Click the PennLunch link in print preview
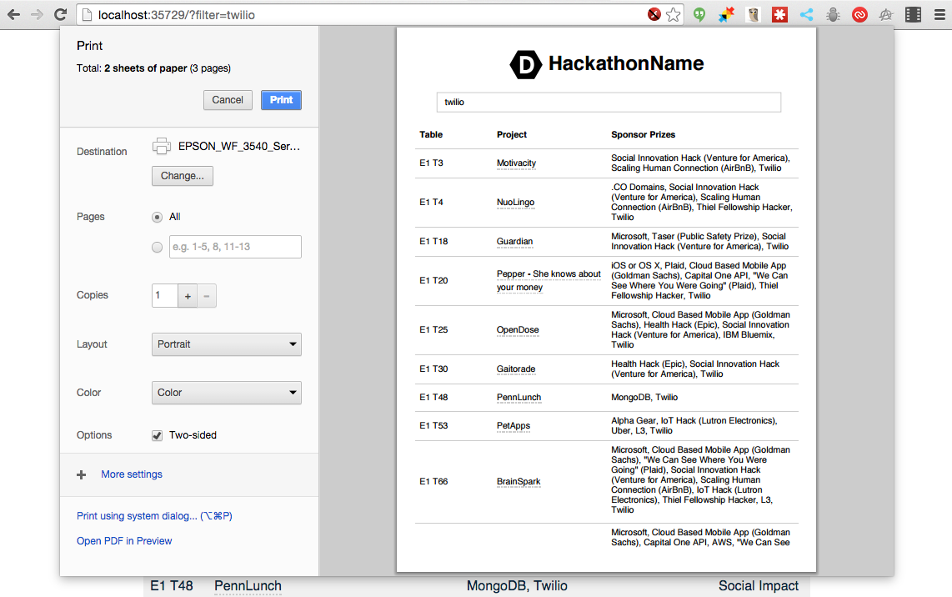The width and height of the screenshot is (952, 597). coord(519,397)
